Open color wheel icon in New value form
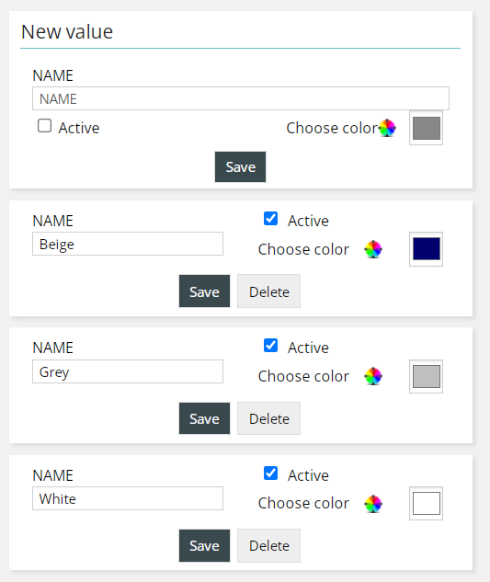 (387, 128)
